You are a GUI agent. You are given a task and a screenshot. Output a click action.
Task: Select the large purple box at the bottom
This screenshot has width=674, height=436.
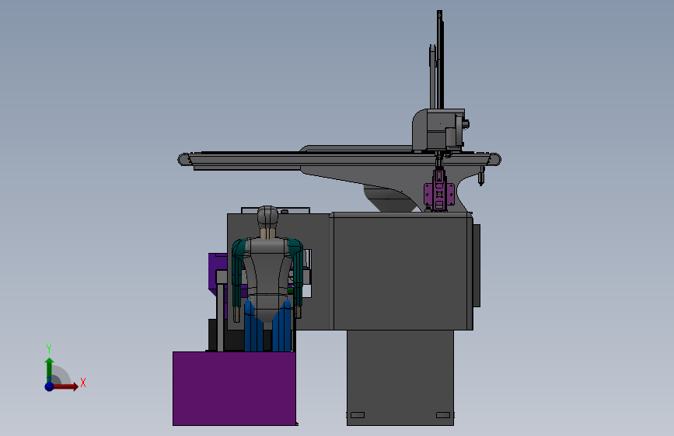(x=234, y=389)
